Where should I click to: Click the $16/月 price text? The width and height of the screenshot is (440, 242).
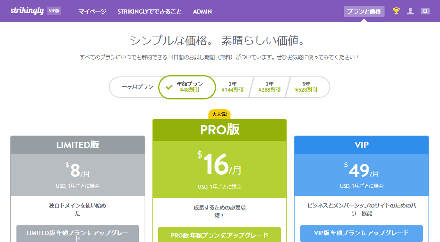coord(219,164)
